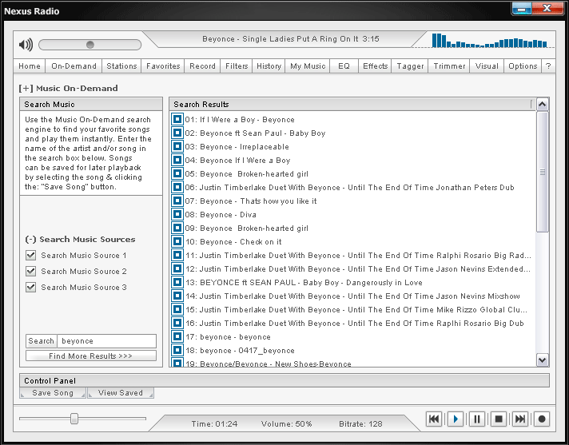
Task: Click the Save Song button
Action: 53,393
